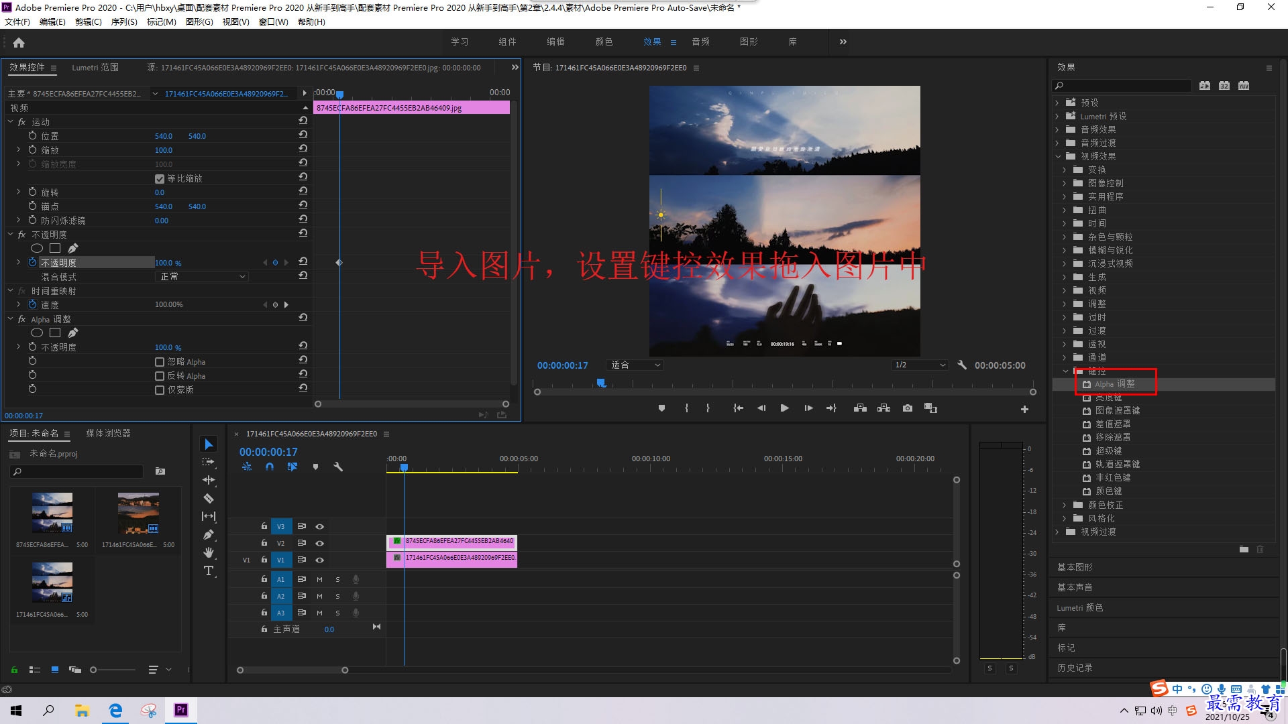Viewport: 1288px width, 724px height.
Task: Enable 仅蒙版 checkbox
Action: tap(160, 390)
